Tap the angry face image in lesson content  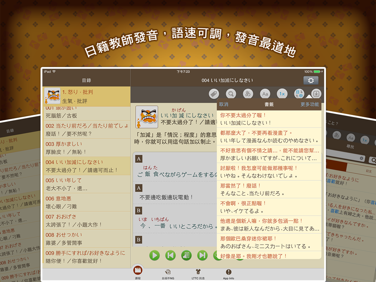coord(147,117)
